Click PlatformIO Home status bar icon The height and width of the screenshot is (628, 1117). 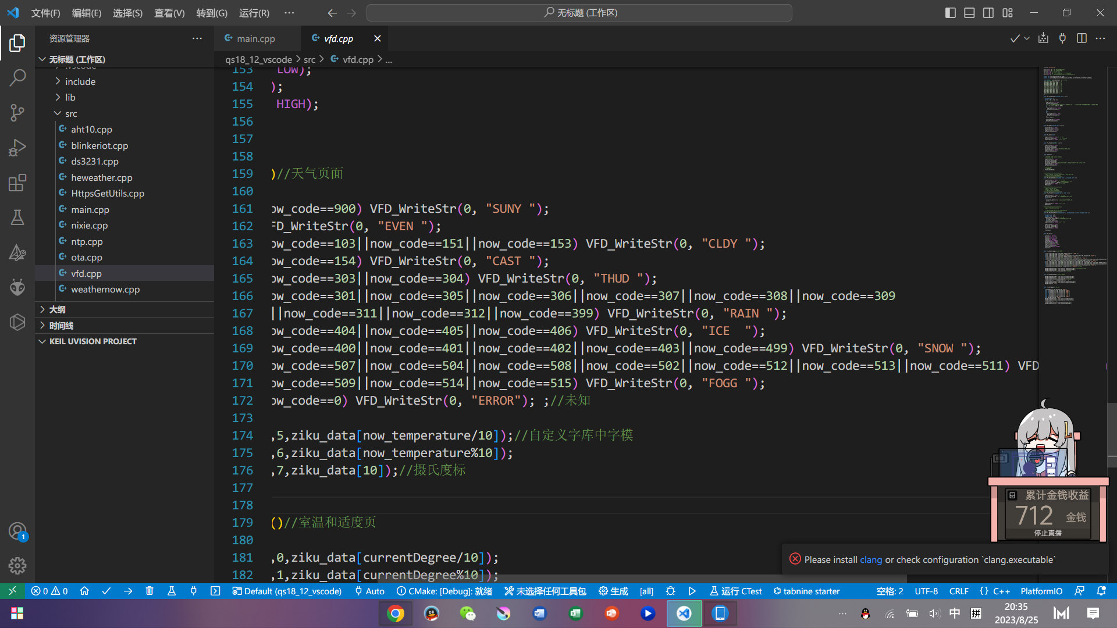coord(84,591)
